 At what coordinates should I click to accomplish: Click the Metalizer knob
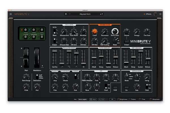click(83, 32)
